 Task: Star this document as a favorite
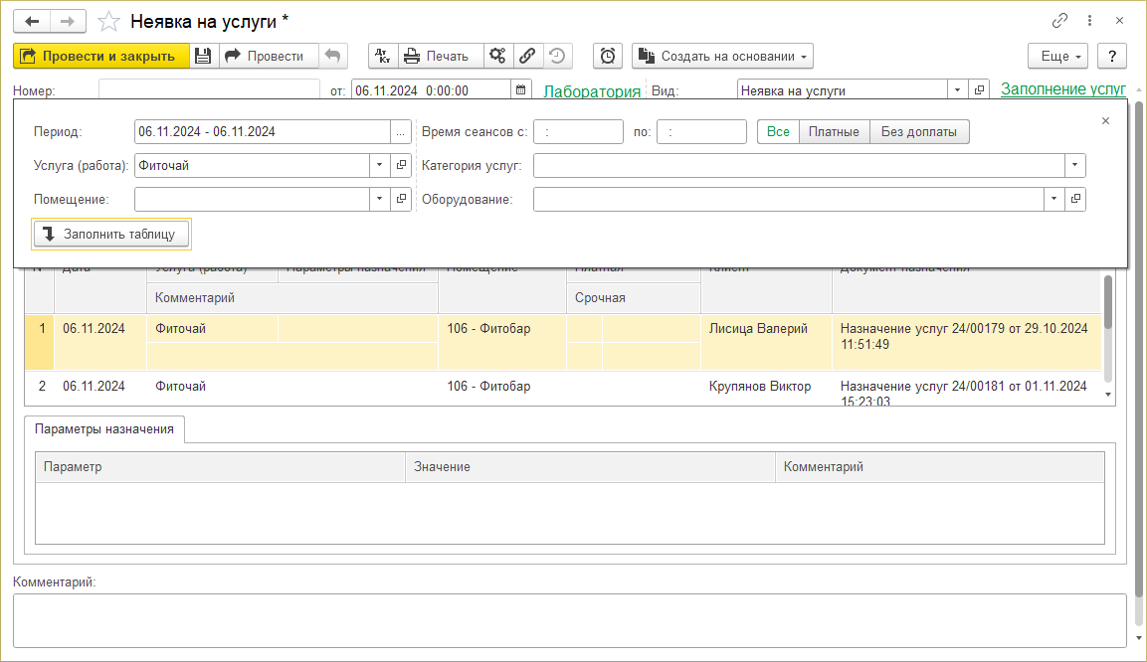[x=109, y=21]
